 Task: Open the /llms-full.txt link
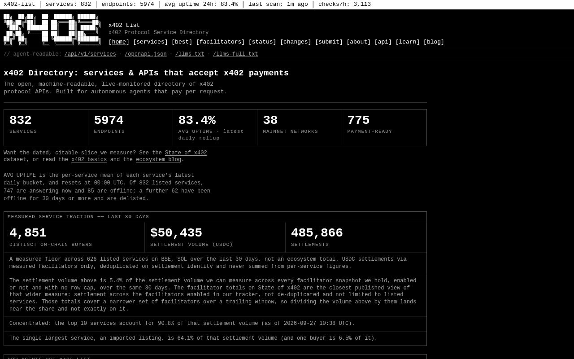pos(235,54)
